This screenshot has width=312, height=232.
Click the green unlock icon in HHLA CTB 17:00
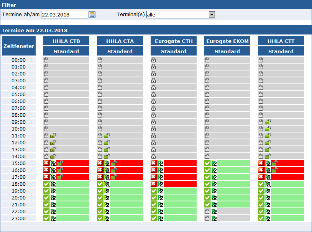click(x=60, y=177)
